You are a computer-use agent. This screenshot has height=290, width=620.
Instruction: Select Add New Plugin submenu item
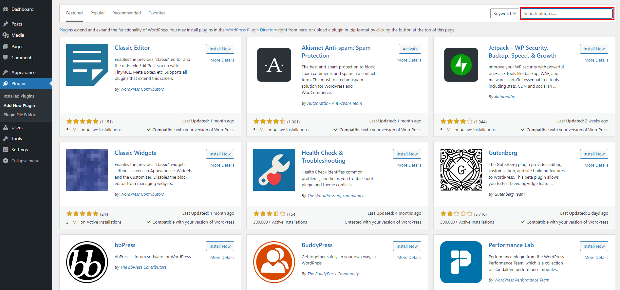pos(19,105)
